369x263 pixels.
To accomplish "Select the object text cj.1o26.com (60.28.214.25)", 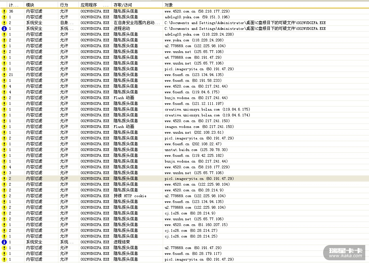I will pos(191,236).
